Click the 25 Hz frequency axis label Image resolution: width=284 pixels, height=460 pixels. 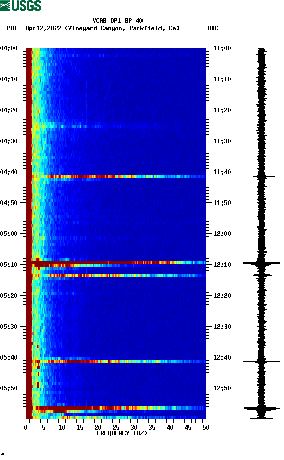point(116,428)
